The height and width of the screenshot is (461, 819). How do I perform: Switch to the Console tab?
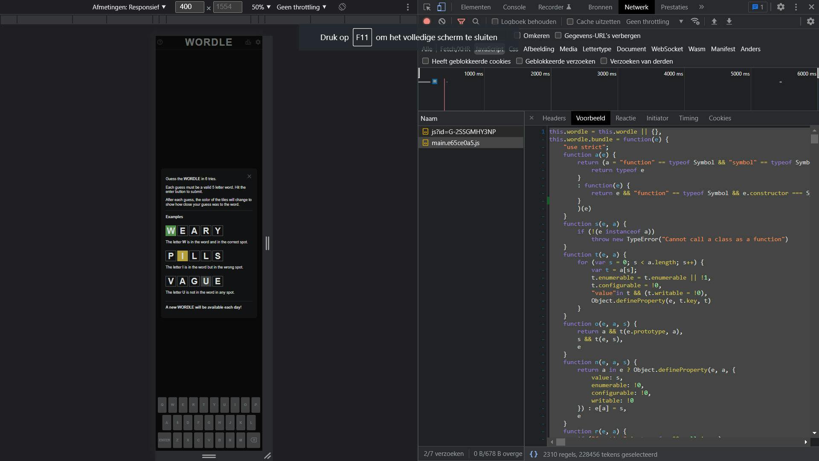click(514, 7)
